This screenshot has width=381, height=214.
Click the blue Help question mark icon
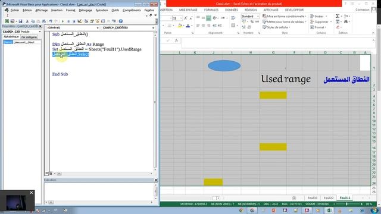[120, 21]
